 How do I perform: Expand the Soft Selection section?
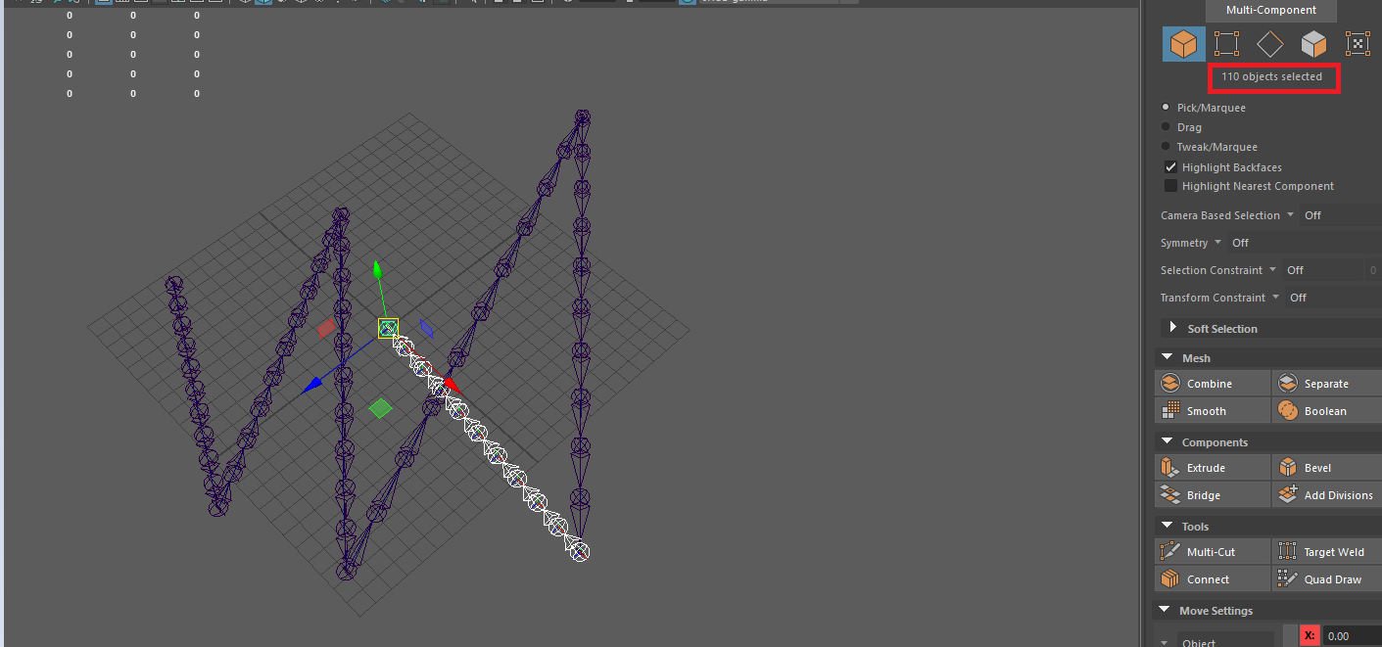(1172, 328)
